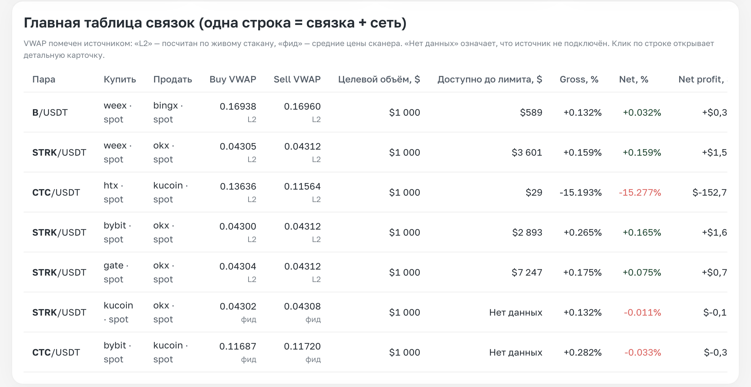Image resolution: width=751 pixels, height=387 pixels.
Task: Click the gross value +0.282%
Action: point(583,352)
